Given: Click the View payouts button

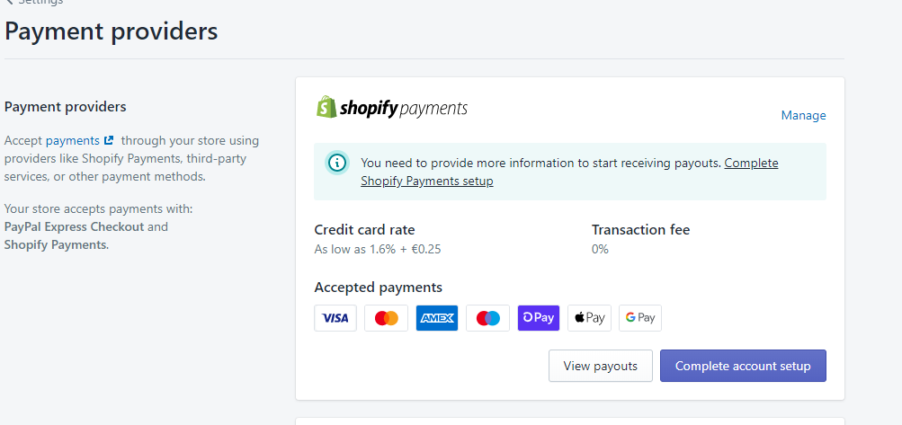Looking at the screenshot, I should (x=601, y=366).
